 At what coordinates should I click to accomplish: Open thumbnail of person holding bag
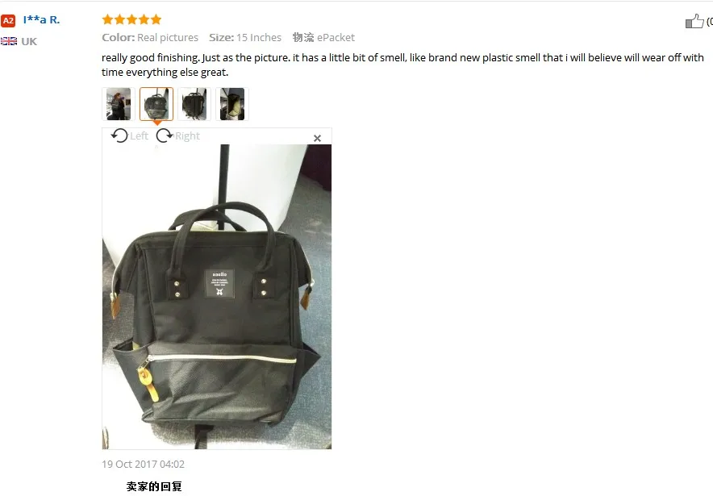119,104
